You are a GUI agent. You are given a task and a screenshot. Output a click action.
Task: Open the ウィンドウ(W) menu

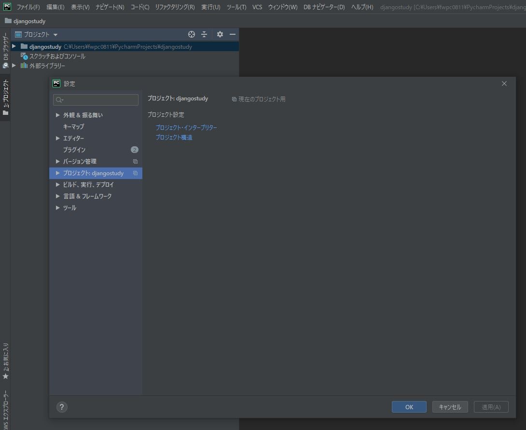tap(283, 7)
